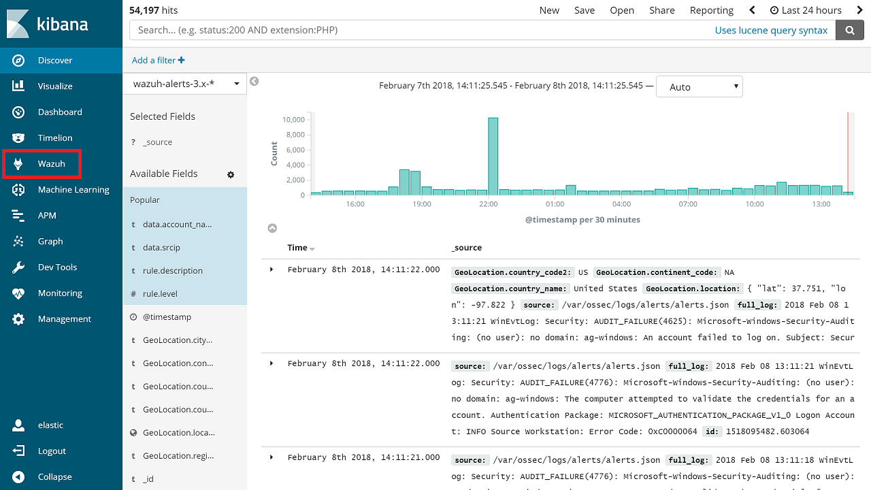This screenshot has width=871, height=490.
Task: Click the previous time range arrow
Action: [x=752, y=10]
